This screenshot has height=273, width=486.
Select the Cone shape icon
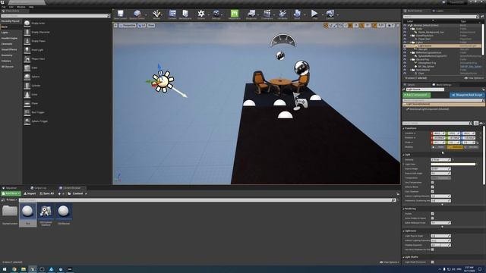27,94
